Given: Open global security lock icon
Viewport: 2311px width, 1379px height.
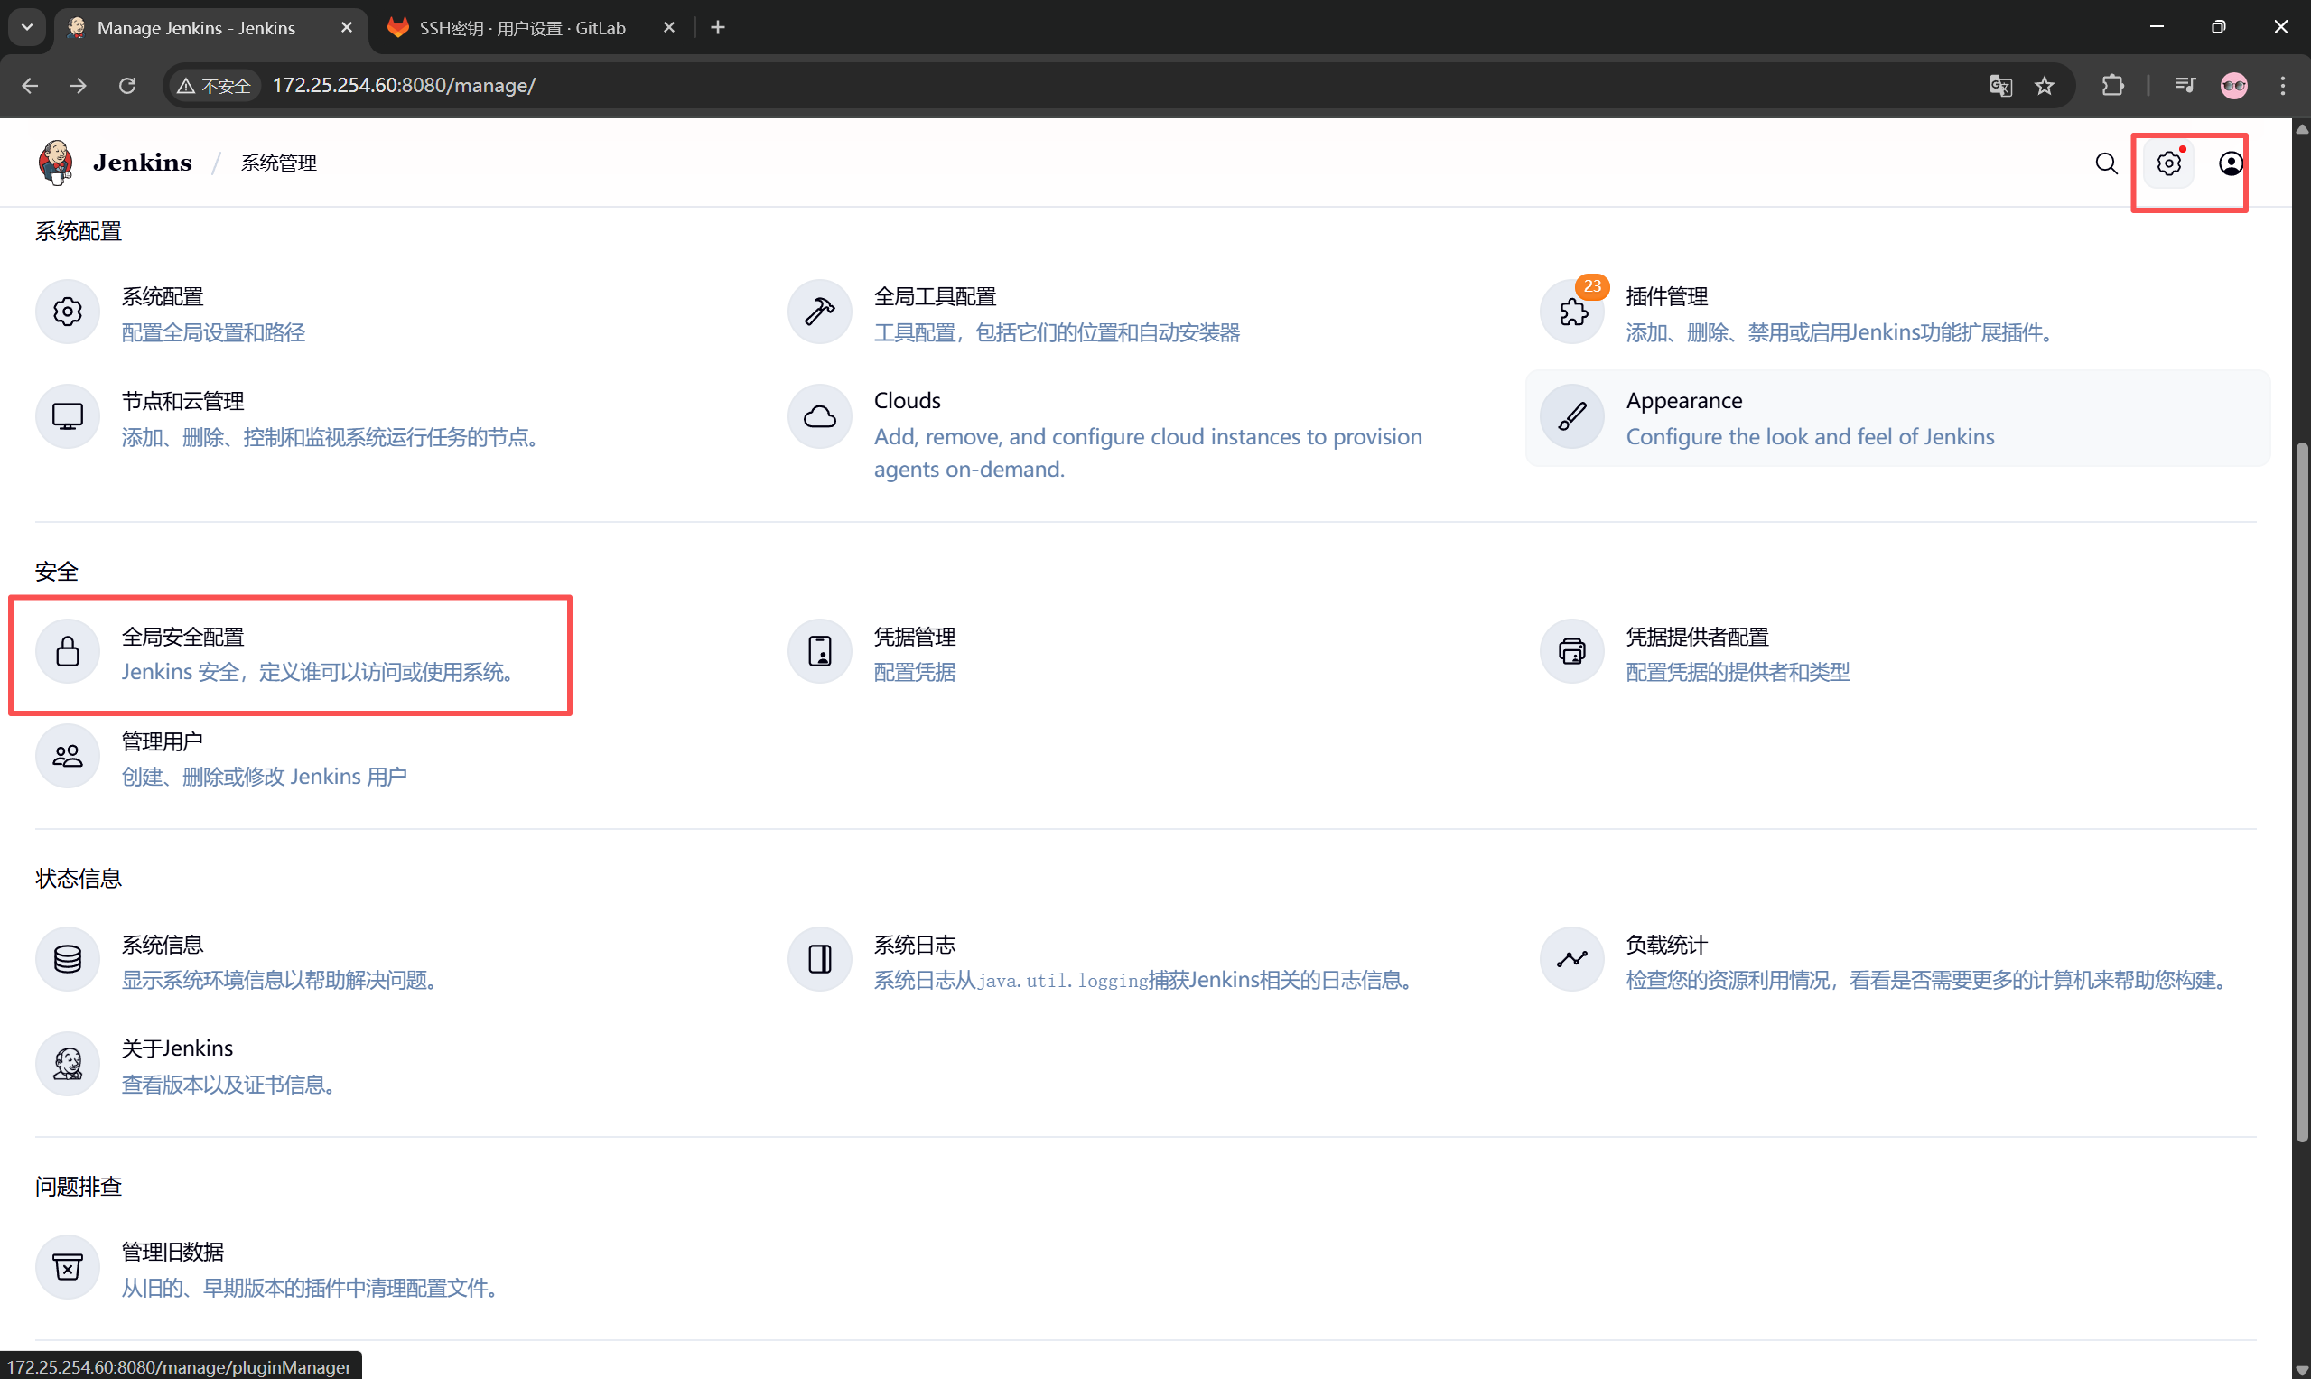Looking at the screenshot, I should click(68, 651).
